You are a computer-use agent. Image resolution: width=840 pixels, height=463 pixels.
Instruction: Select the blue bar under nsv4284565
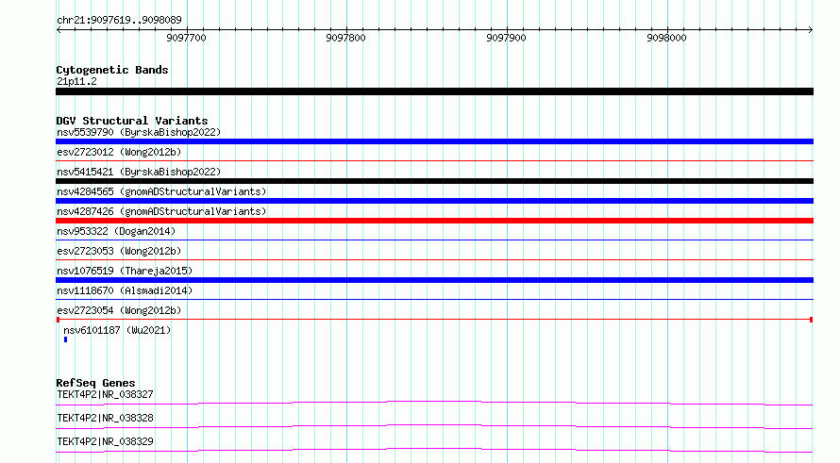click(434, 201)
